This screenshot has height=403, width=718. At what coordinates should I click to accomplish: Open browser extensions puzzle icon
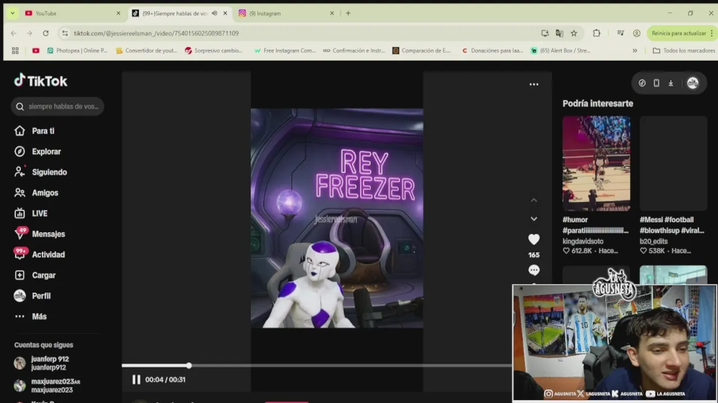tap(596, 34)
